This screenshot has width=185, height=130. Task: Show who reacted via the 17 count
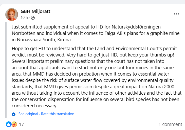[x=22, y=125]
